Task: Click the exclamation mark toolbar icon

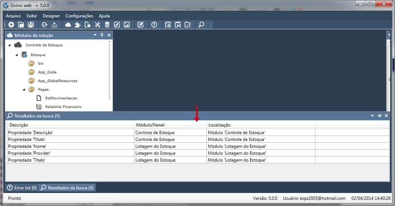Action: 154,25
